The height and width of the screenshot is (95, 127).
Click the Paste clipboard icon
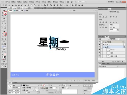(35, 5)
